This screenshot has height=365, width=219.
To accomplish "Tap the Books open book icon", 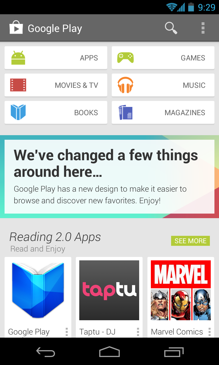I will (x=18, y=112).
